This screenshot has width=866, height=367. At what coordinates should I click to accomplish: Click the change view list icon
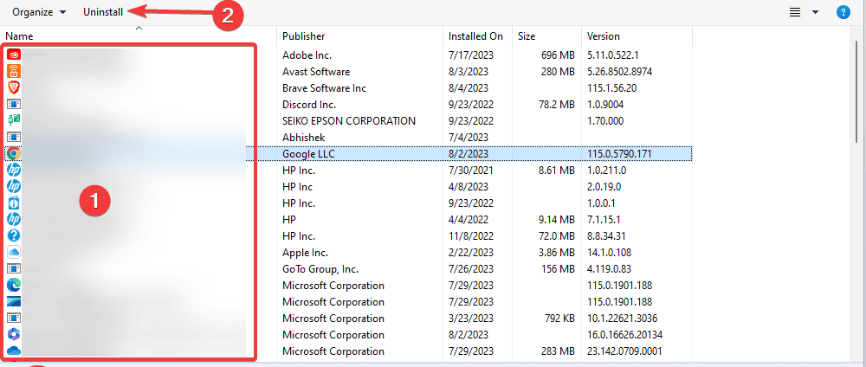795,12
